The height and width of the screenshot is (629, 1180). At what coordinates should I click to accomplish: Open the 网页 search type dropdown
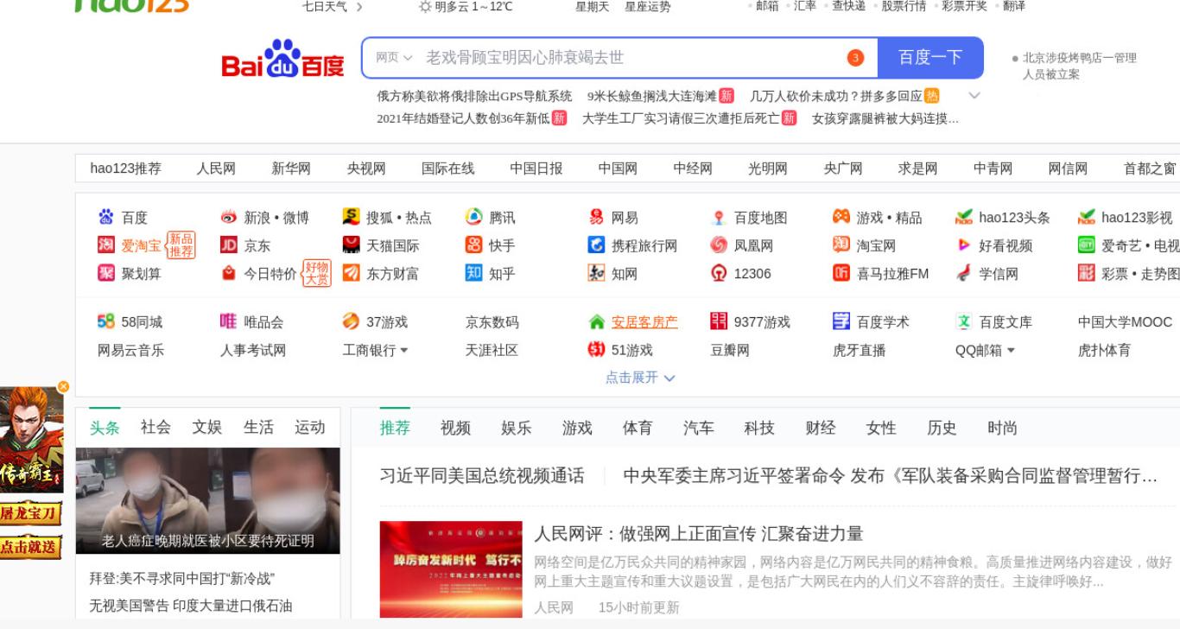[394, 58]
